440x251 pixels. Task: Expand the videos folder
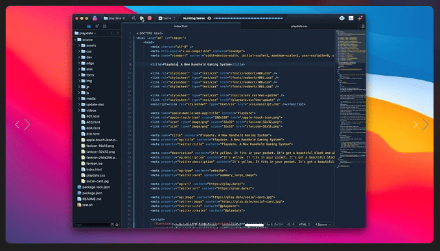(x=79, y=111)
